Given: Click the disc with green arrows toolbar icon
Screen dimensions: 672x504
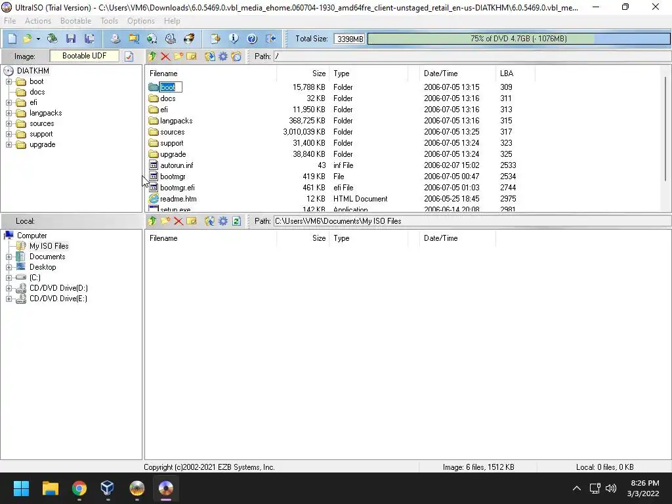Looking at the screenshot, I should pyautogui.click(x=152, y=39).
